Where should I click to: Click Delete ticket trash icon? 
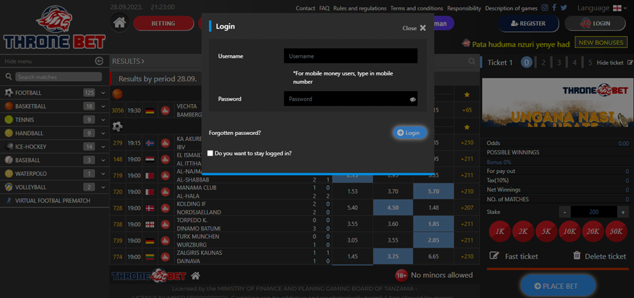point(577,255)
